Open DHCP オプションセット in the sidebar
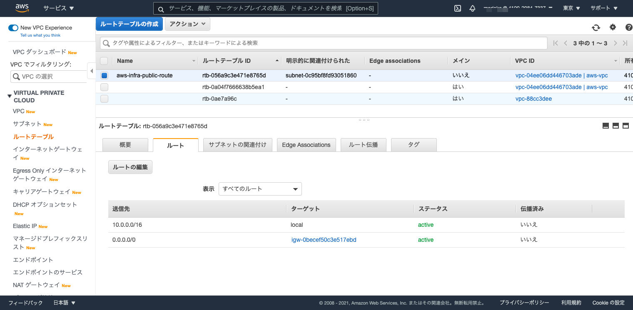Viewport: 633px width, 310px height. (x=45, y=205)
